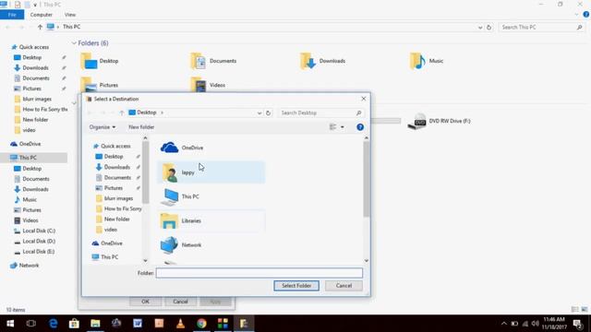Open the Downloads folder in This PC window

click(323, 61)
